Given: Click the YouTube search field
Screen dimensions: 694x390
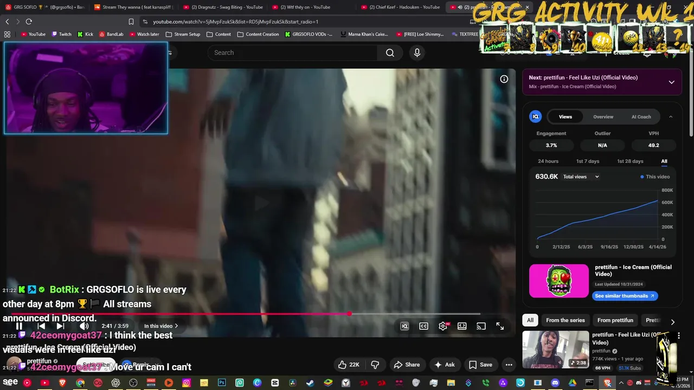Looking at the screenshot, I should click(x=293, y=53).
